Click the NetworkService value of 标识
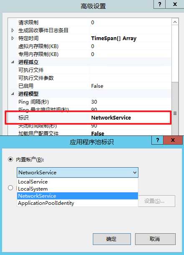 tap(111, 117)
